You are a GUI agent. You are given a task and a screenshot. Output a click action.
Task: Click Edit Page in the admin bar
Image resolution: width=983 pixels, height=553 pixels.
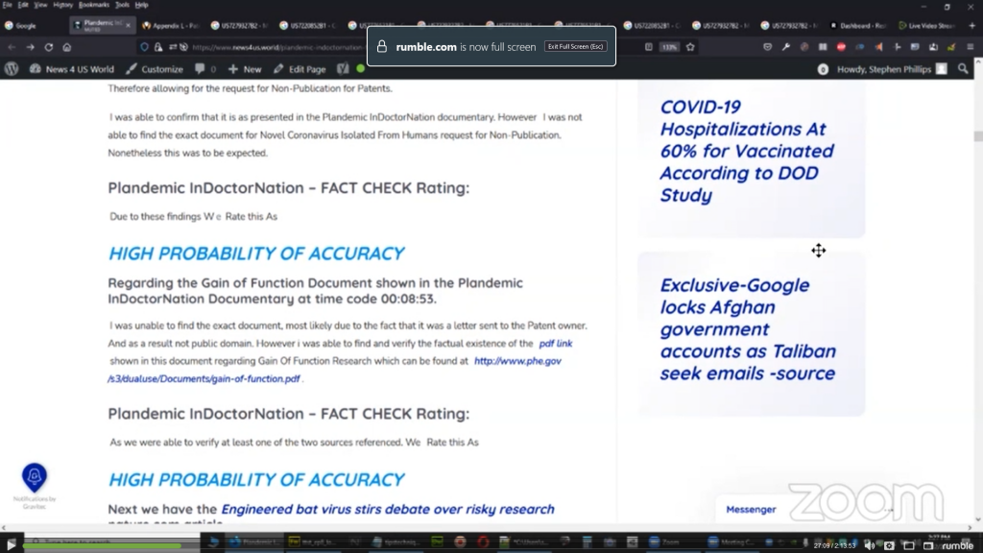[x=300, y=69]
